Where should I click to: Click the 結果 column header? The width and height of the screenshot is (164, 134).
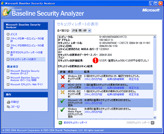tap(87, 72)
